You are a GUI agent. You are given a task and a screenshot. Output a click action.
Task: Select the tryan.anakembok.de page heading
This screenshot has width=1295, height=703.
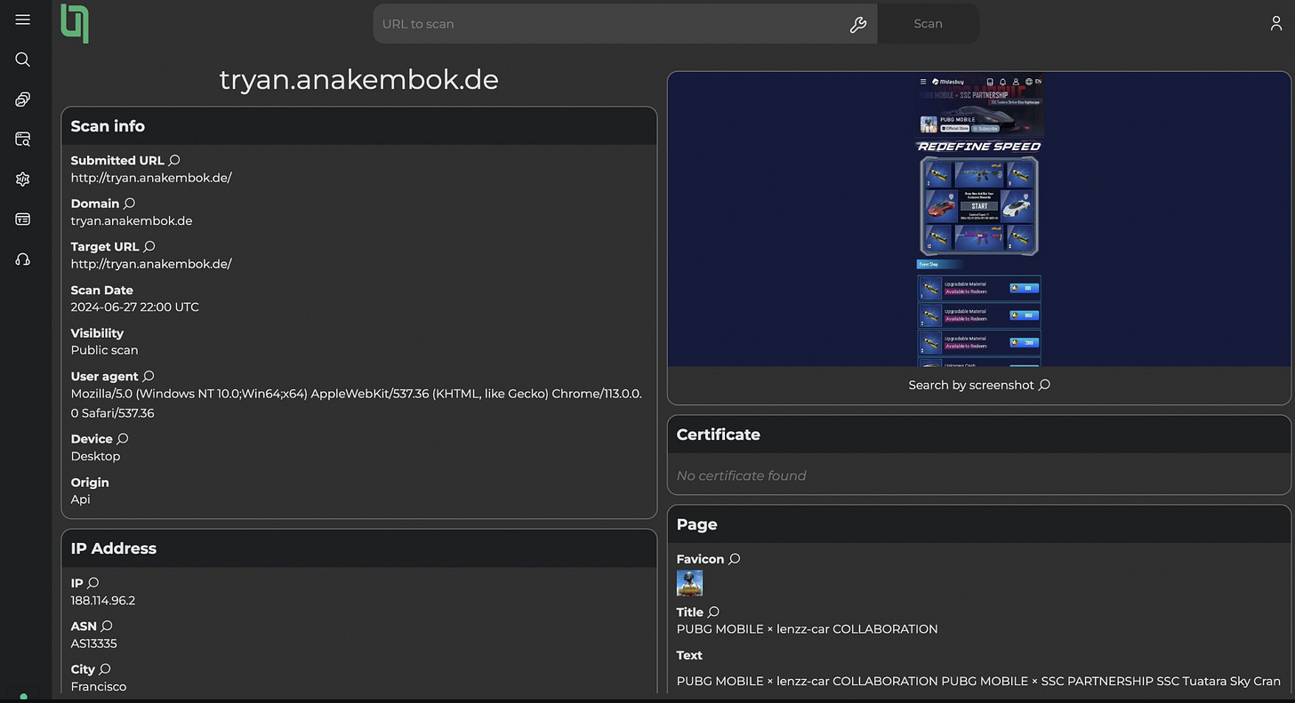(x=359, y=79)
